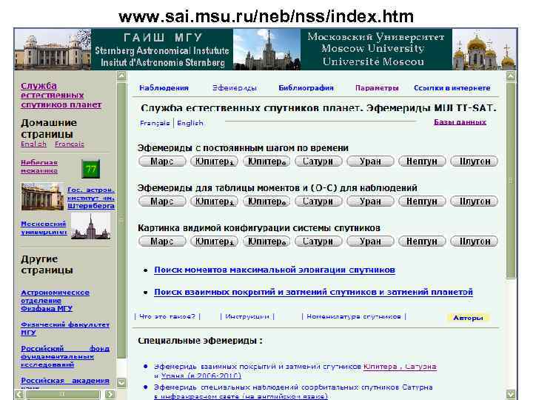Screen dimensions: 533x400
Task: Open the Инструкции link
Action: (247, 317)
